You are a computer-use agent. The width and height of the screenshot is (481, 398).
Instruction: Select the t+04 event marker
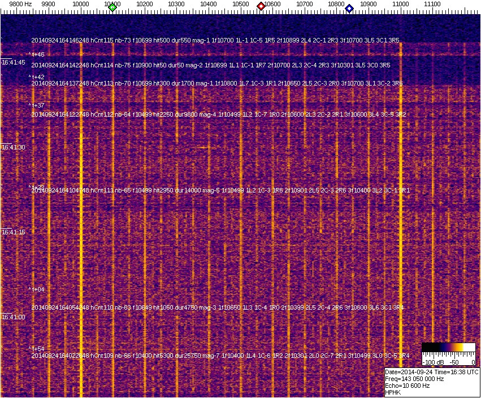click(x=37, y=289)
